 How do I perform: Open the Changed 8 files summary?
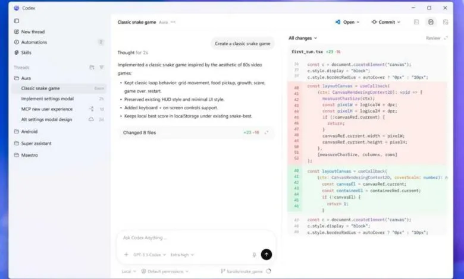[196, 132]
